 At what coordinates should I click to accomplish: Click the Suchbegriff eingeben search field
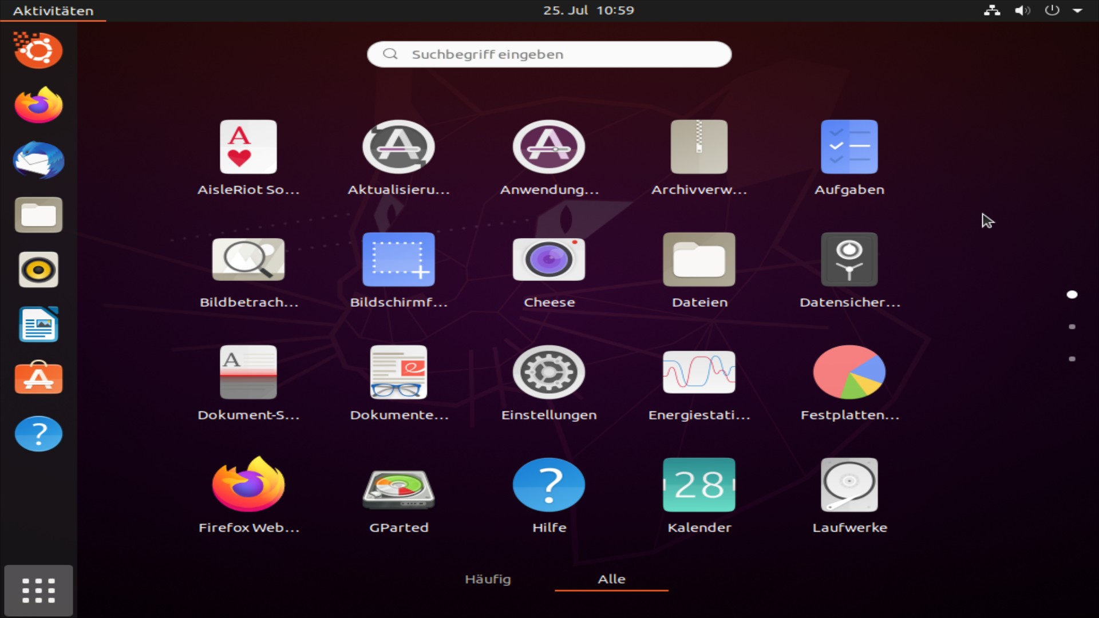[549, 54]
